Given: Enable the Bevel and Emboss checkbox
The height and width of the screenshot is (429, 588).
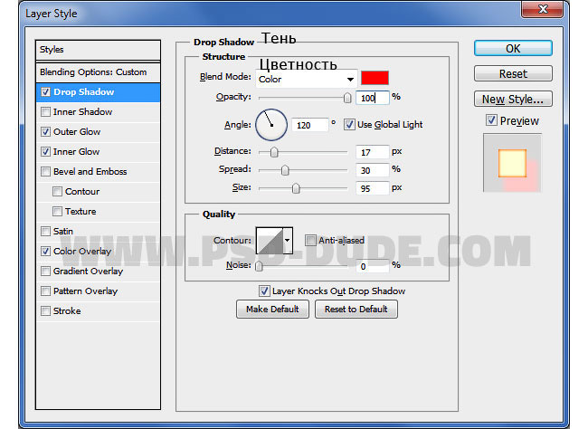Looking at the screenshot, I should coord(45,172).
